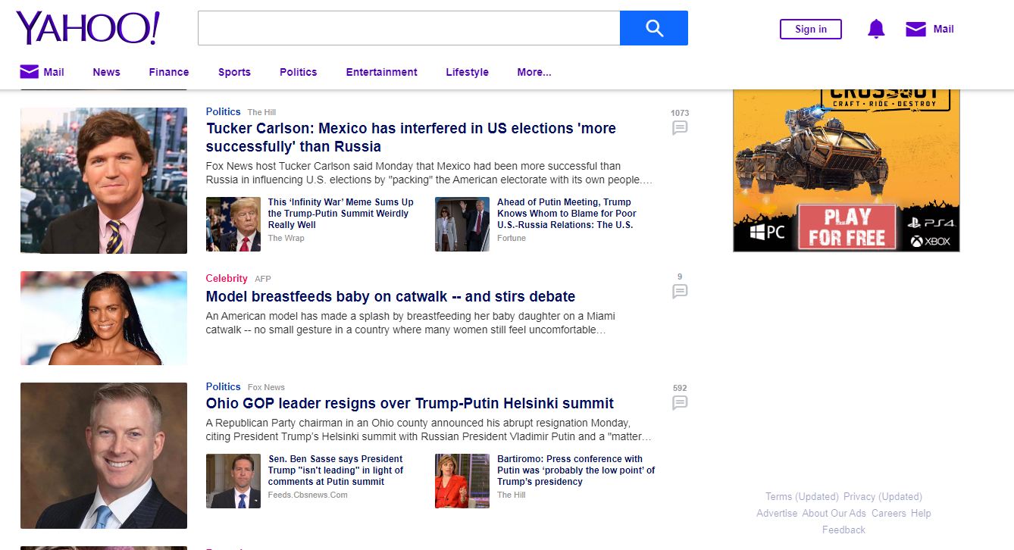The height and width of the screenshot is (550, 1014).
Task: Click the envelope icon in the navigation bar
Action: [x=29, y=72]
